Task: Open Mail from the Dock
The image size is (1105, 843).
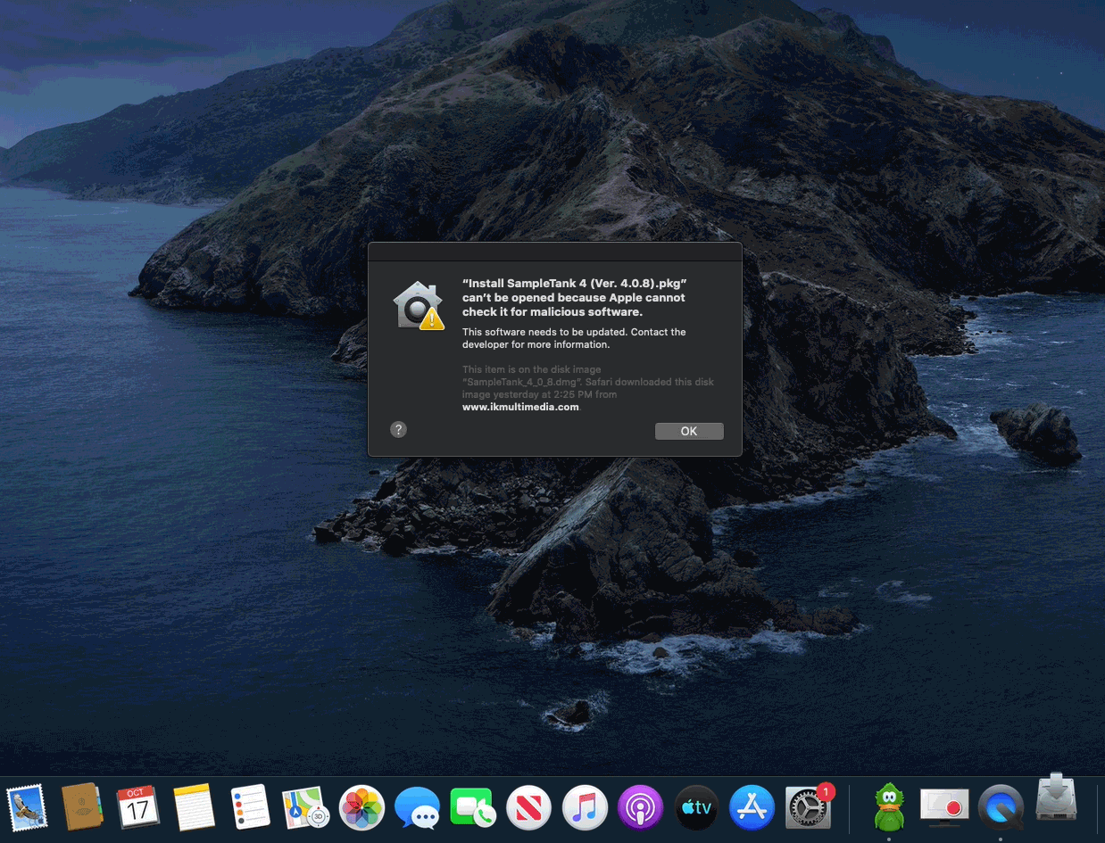Action: 27,808
